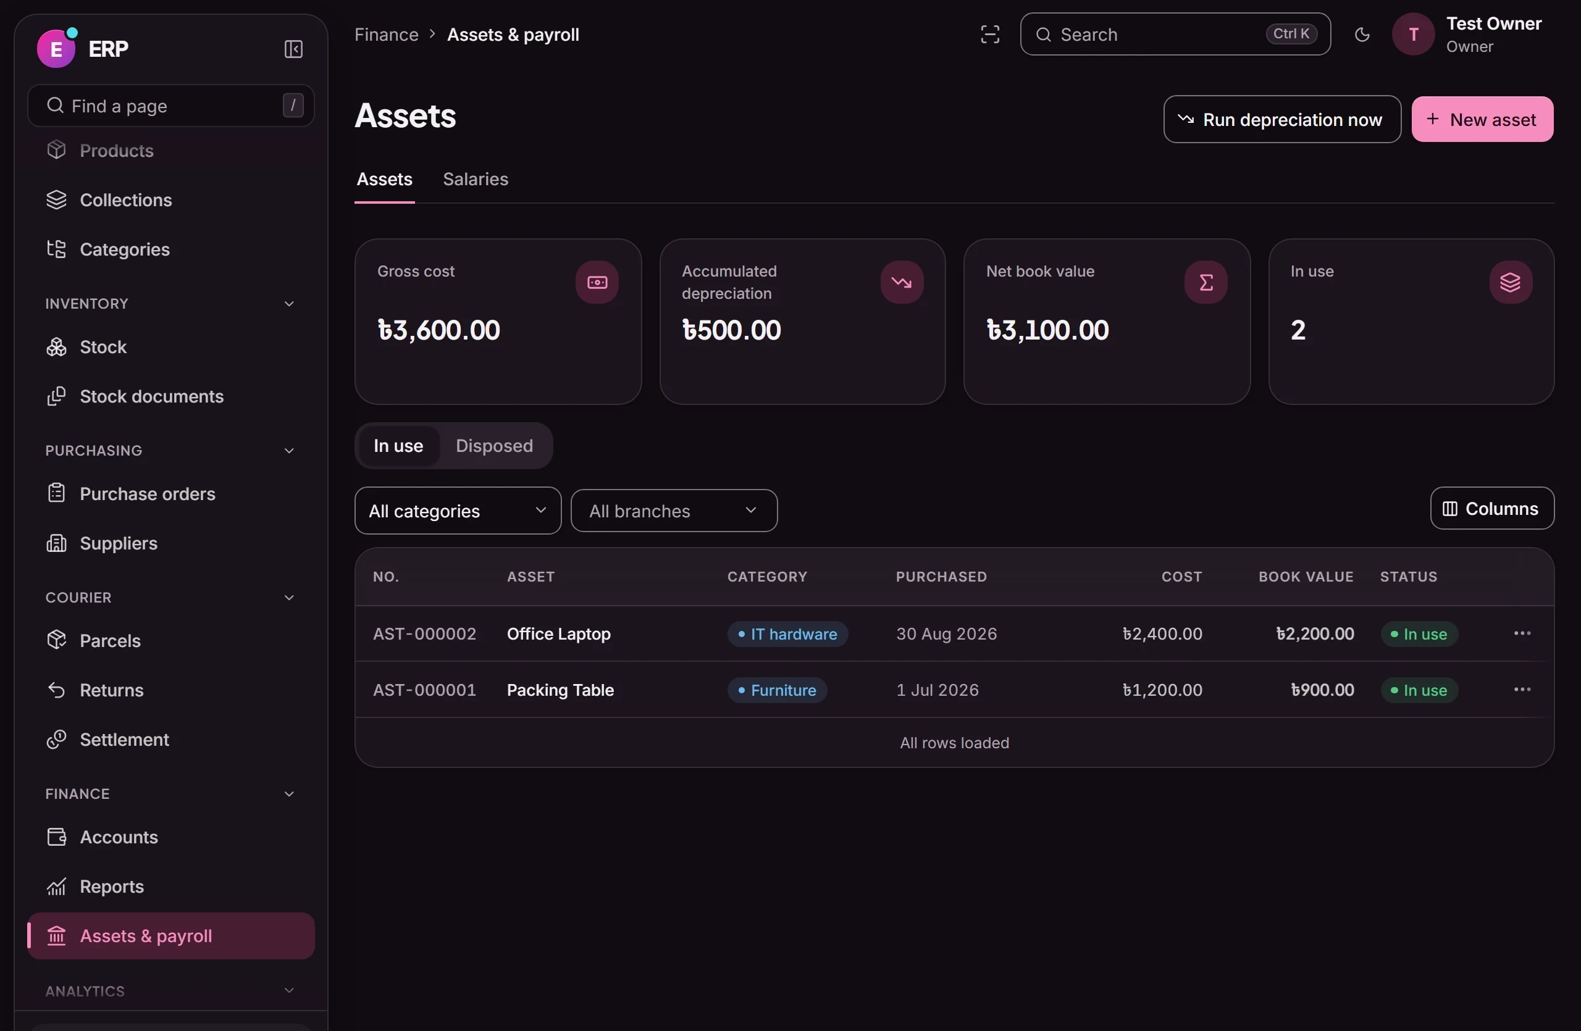Switch to the Salaries tab
The width and height of the screenshot is (1581, 1031).
point(476,179)
